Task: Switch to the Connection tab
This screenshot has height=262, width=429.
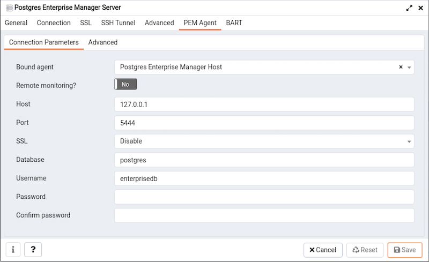Action: (x=54, y=23)
